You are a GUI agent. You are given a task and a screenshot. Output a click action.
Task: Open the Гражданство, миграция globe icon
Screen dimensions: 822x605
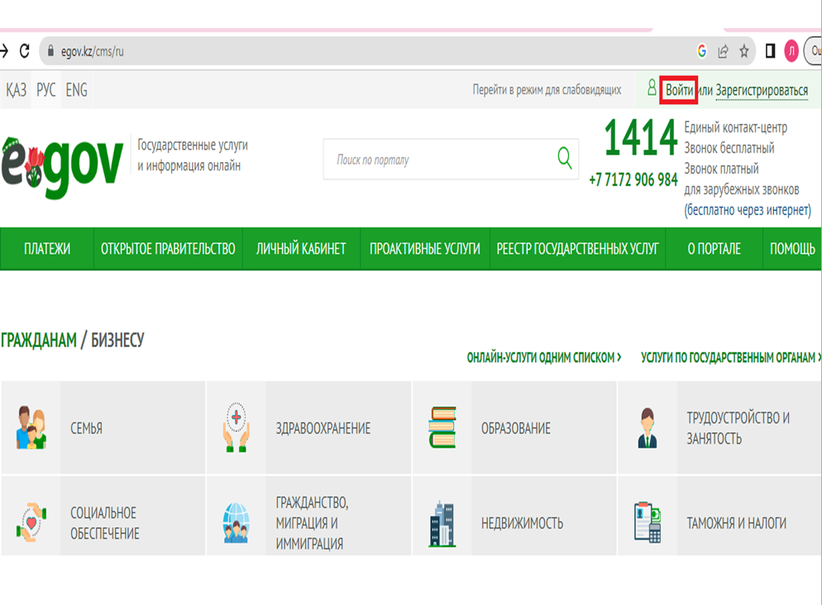pos(236,522)
